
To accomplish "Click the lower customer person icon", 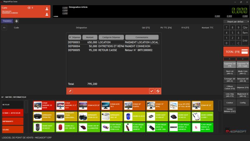I will [x=47, y=14].
